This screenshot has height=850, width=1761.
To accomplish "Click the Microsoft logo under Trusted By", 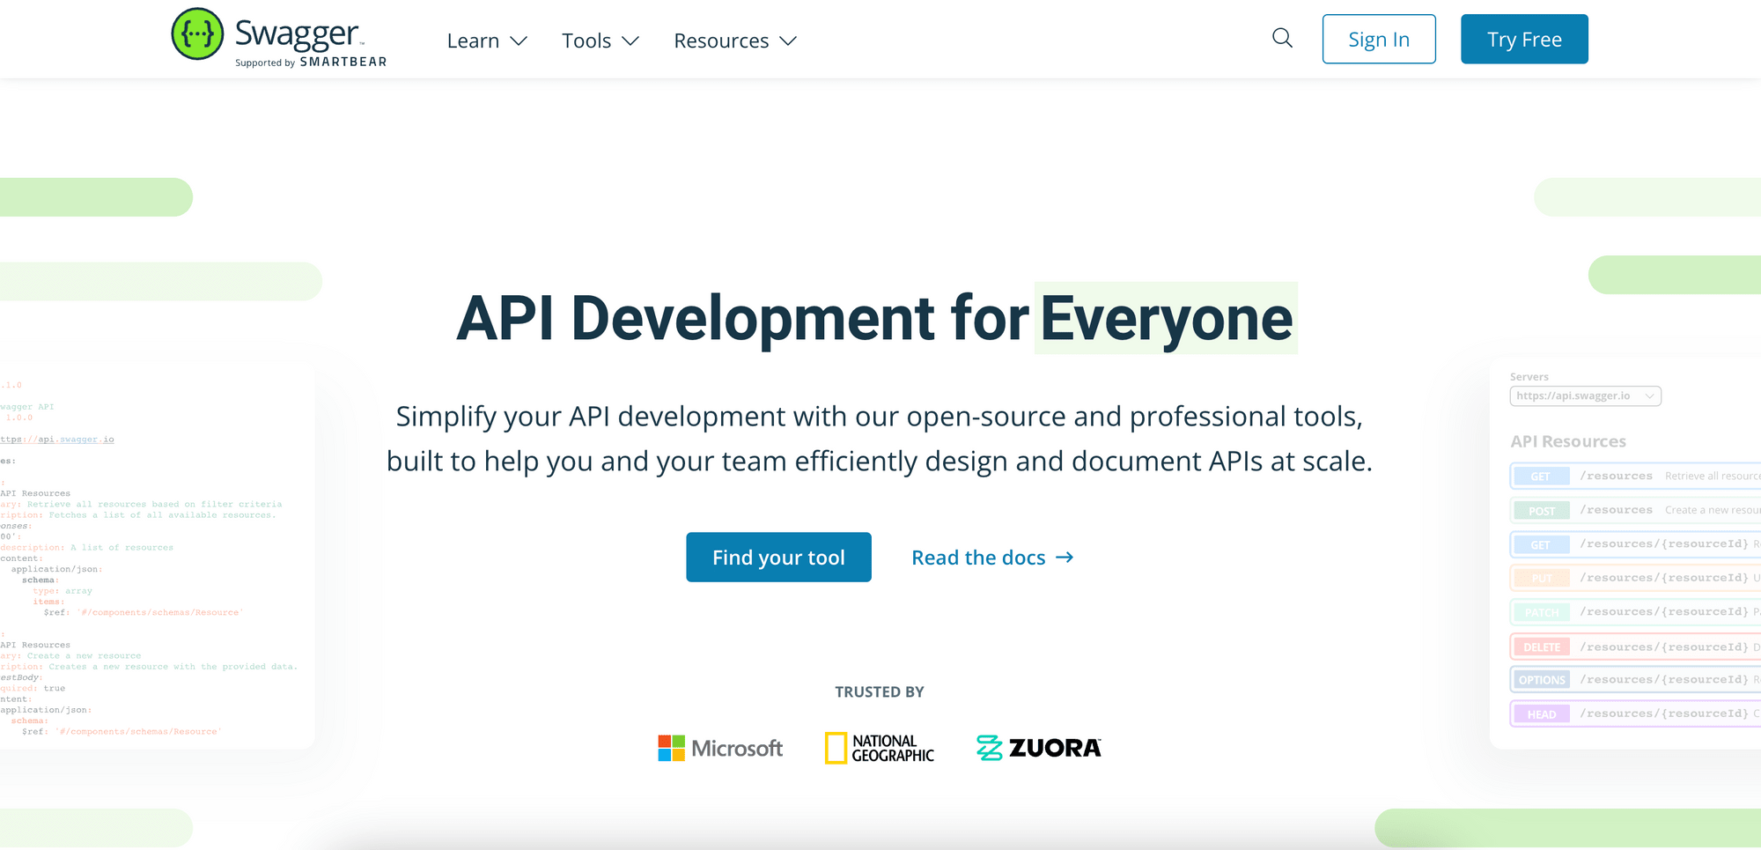I will [720, 748].
